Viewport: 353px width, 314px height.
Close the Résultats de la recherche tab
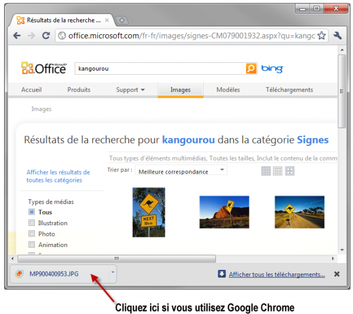click(107, 20)
